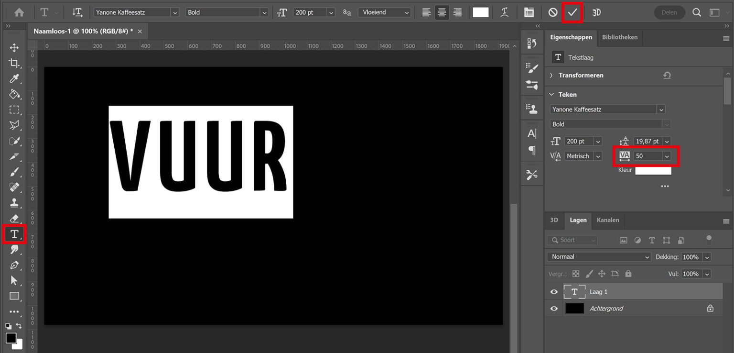Align text right
Screen dimensions: 734x353
[458, 12]
